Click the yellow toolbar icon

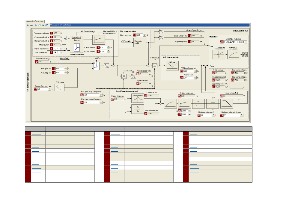coord(43,25)
